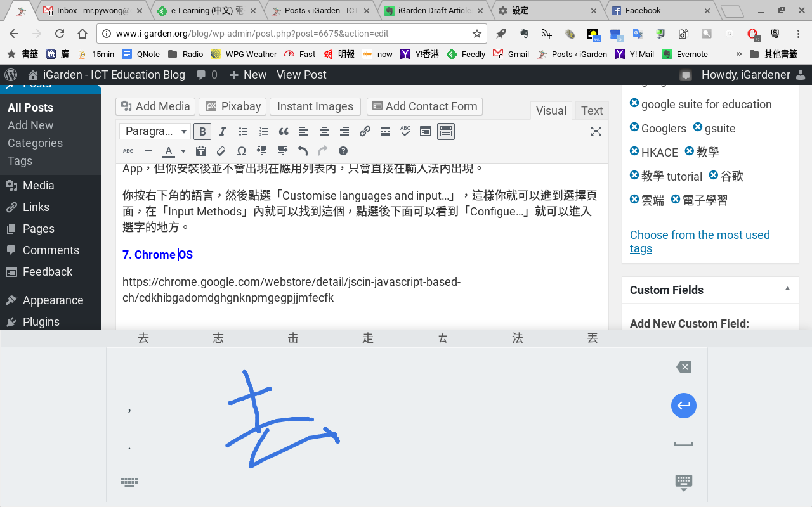Click the Add Media button
Image resolution: width=812 pixels, height=507 pixels.
tap(155, 106)
